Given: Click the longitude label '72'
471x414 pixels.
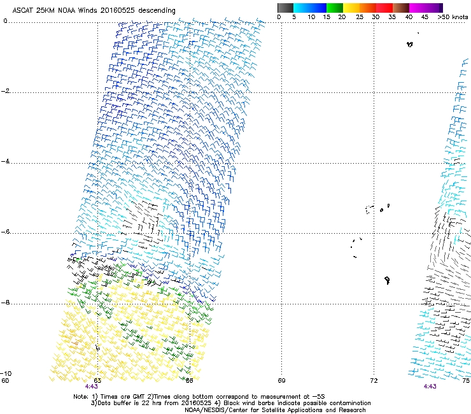Looking at the screenshot, I should 374,381.
